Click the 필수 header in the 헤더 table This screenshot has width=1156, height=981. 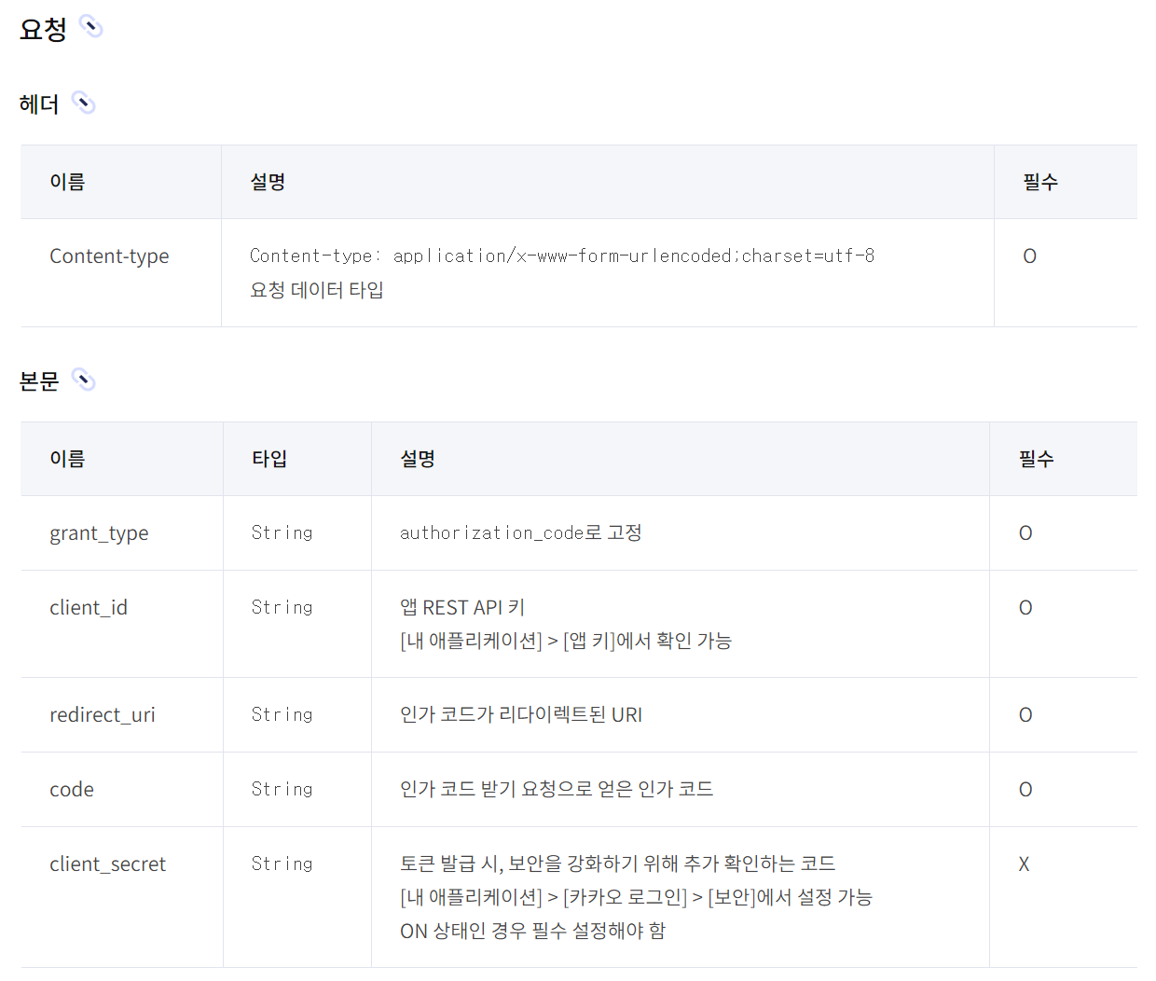1039,182
